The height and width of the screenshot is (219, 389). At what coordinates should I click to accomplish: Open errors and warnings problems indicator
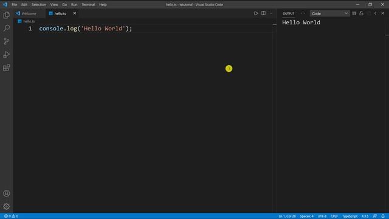(11, 217)
